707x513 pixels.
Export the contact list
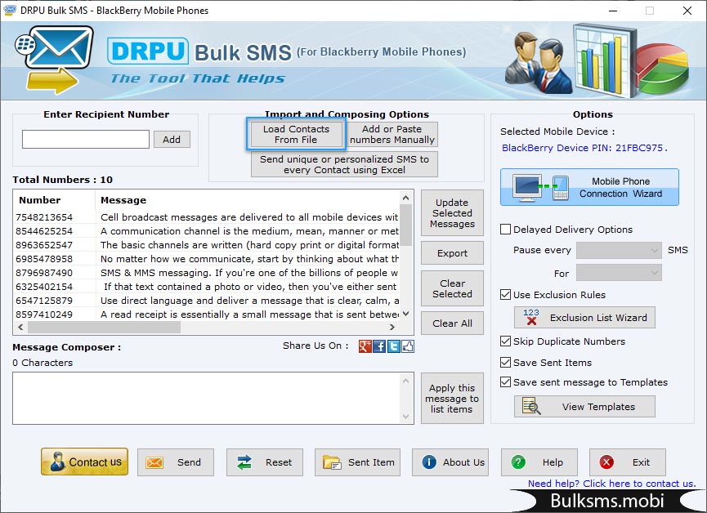click(x=452, y=253)
